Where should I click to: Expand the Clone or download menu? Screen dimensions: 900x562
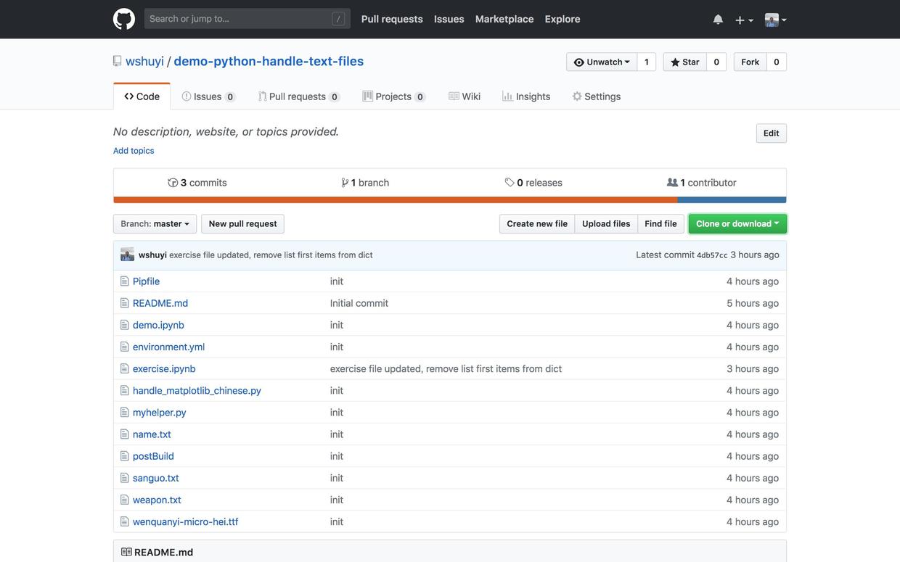coord(737,224)
